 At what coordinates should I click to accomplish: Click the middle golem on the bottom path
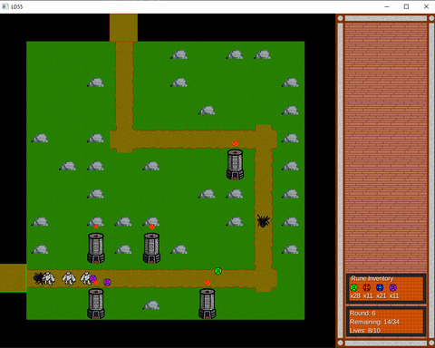[x=69, y=278]
